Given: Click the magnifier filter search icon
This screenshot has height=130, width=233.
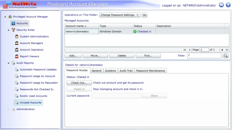Looking at the screenshot, I should pos(225,56).
